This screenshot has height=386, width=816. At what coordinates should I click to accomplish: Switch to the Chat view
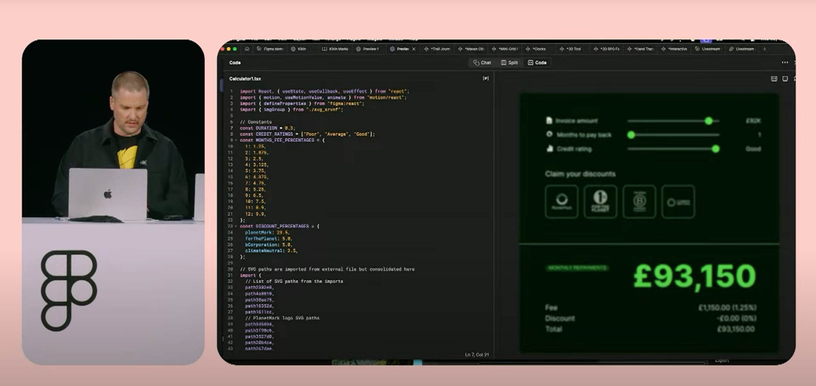coord(482,63)
